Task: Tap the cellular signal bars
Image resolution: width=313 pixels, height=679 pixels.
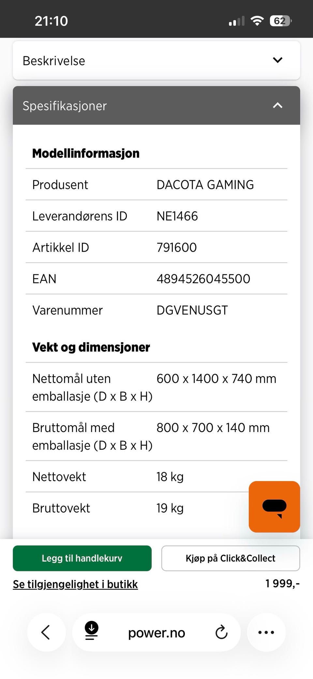Action: coord(236,22)
